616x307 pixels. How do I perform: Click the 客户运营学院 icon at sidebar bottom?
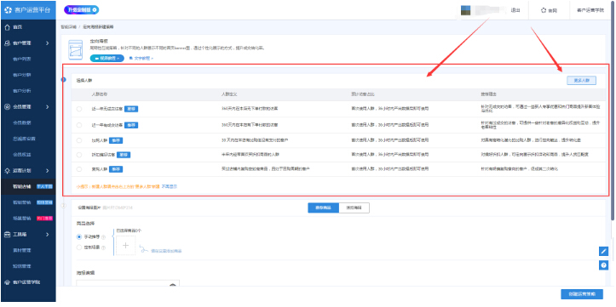[x=7, y=282]
